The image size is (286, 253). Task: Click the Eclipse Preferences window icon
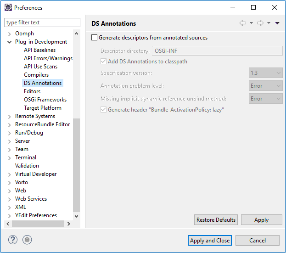(8, 7)
